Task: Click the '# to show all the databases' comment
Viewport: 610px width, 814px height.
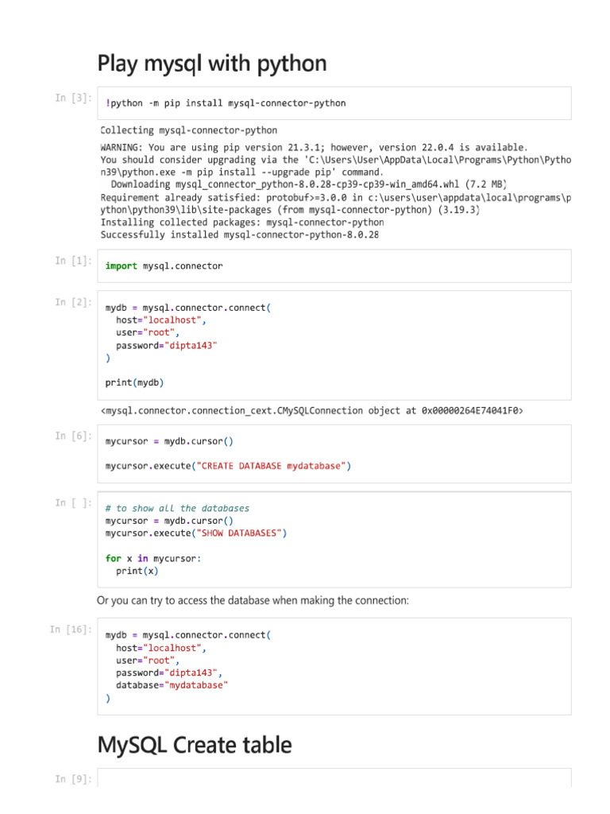Action: point(177,508)
